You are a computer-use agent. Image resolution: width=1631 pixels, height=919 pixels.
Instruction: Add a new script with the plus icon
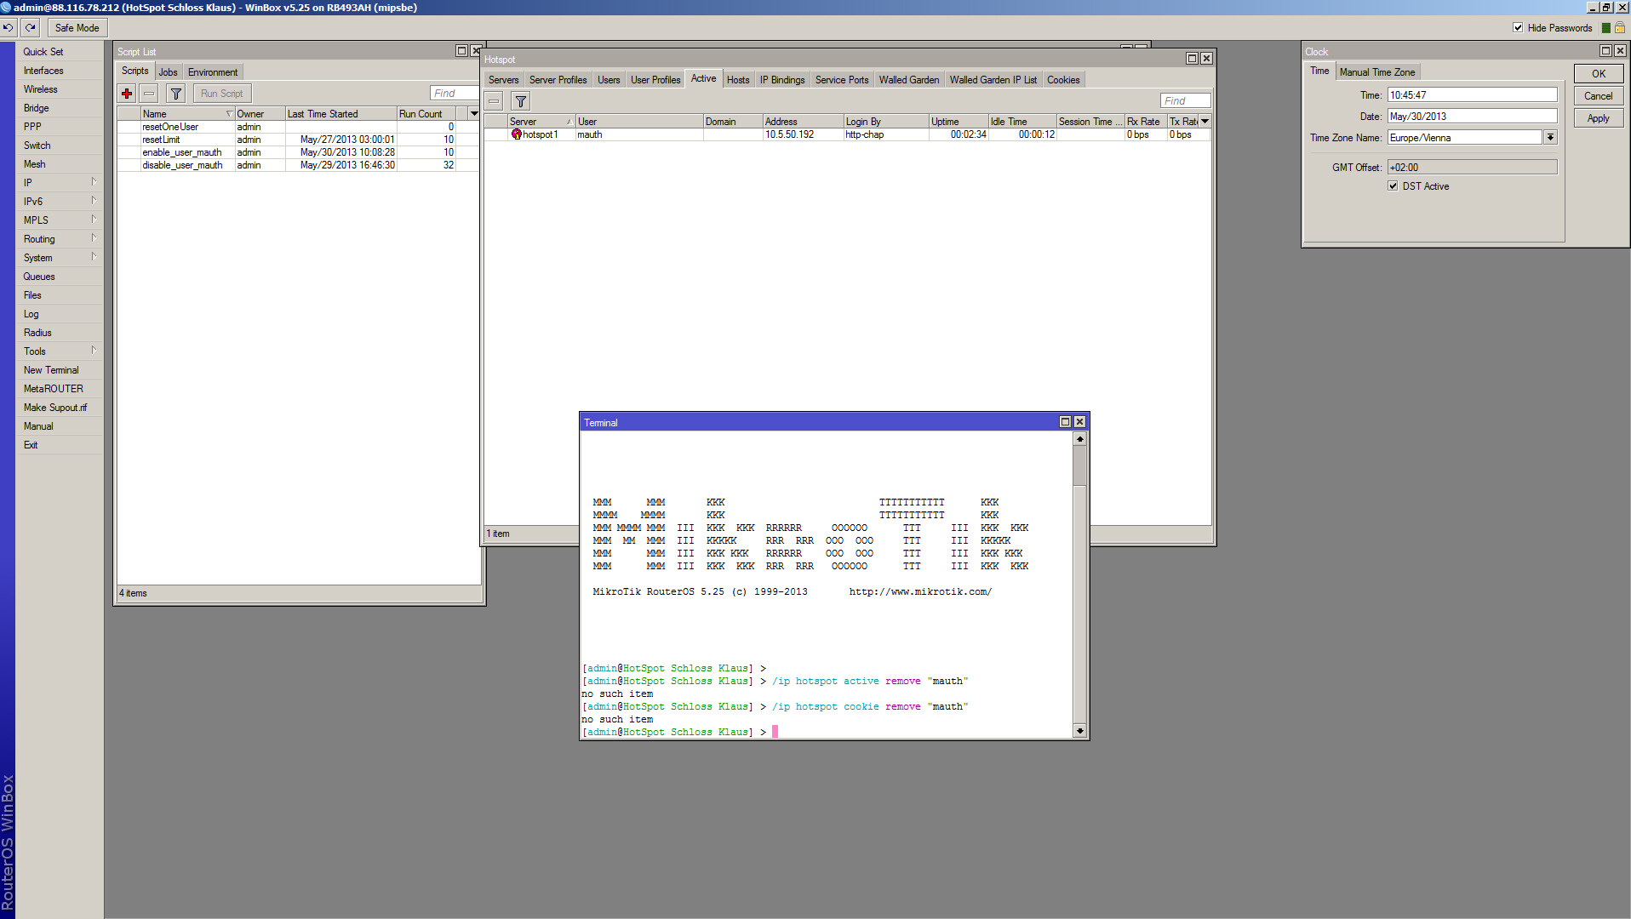click(127, 94)
